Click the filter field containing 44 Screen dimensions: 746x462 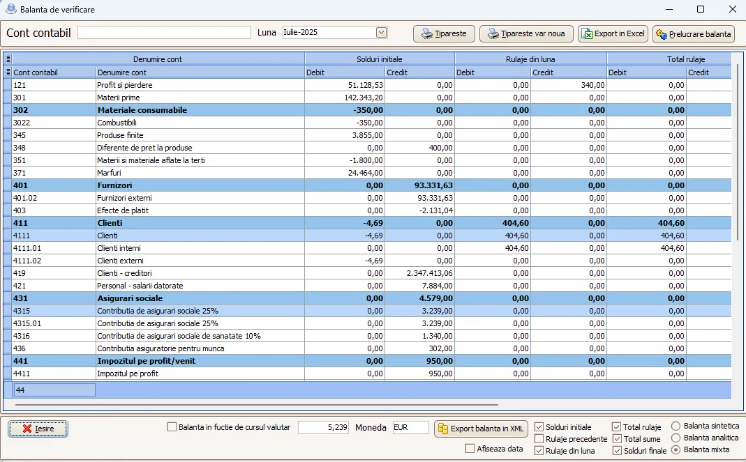54,390
